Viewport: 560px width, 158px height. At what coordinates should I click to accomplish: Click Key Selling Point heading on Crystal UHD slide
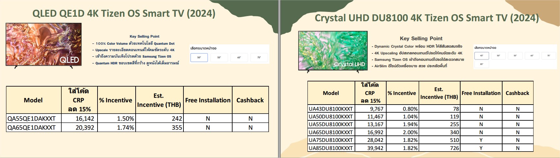coord(421,38)
